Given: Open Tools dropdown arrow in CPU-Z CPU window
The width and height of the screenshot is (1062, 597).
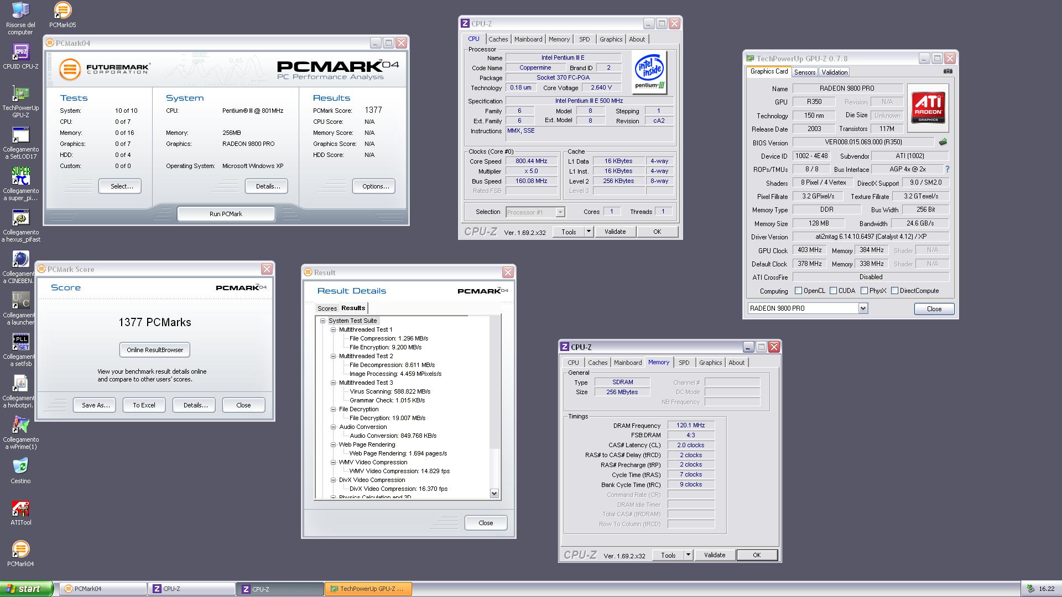Looking at the screenshot, I should coord(589,232).
